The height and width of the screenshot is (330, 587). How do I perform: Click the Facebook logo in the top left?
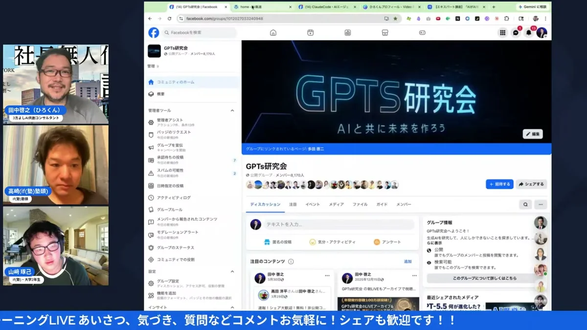(153, 32)
